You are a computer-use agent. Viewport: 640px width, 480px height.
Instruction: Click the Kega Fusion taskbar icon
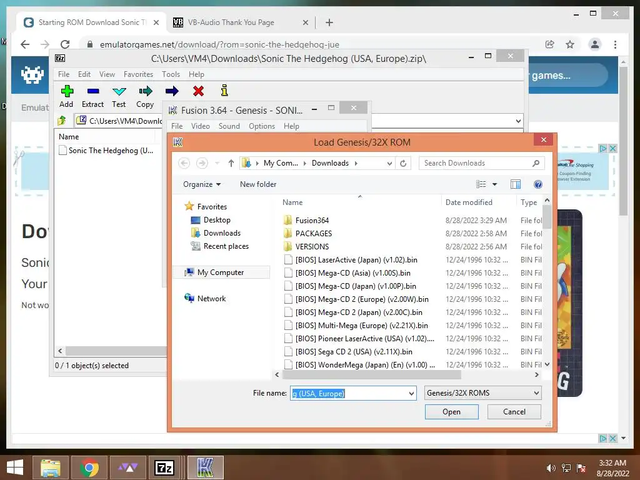tap(205, 467)
